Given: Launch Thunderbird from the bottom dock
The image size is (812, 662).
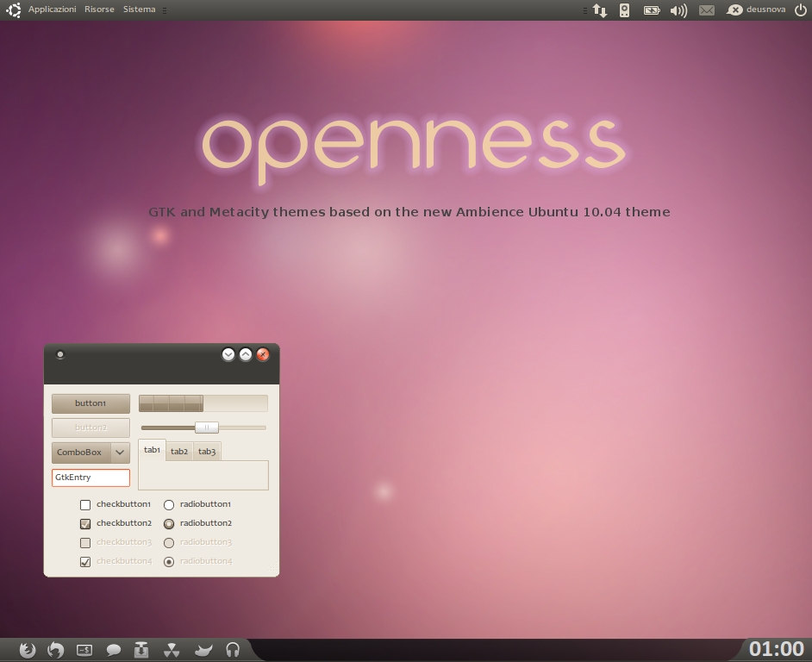Looking at the screenshot, I should (x=55, y=650).
